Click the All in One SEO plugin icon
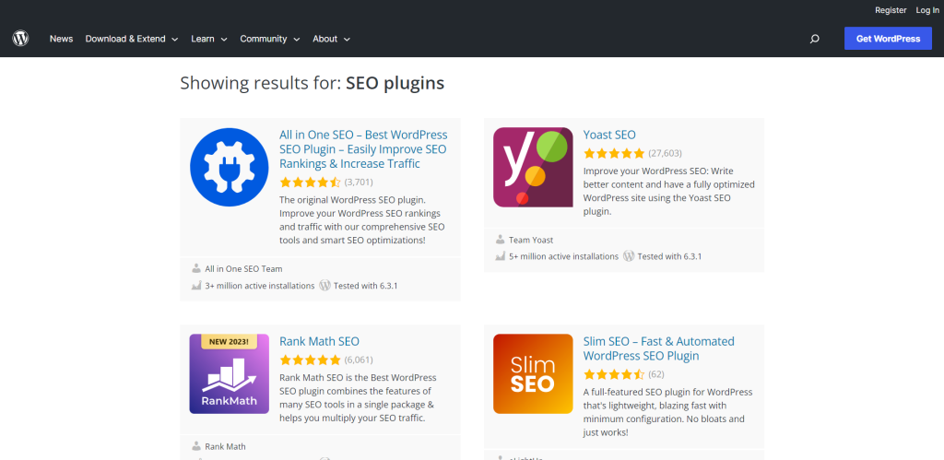The image size is (944, 460). [229, 167]
